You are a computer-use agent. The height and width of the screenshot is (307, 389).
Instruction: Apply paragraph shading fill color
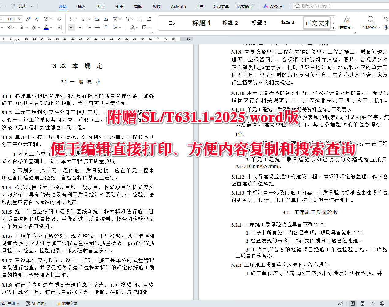coord(132,28)
